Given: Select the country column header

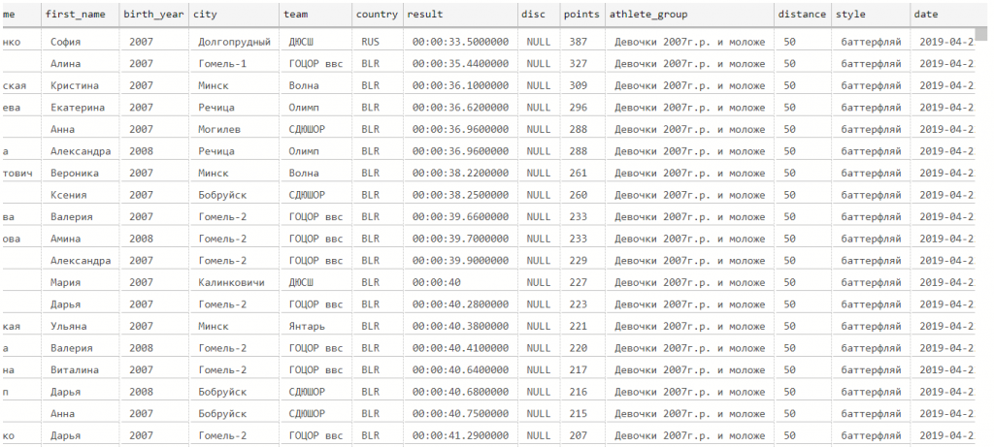Looking at the screenshot, I should click(377, 14).
